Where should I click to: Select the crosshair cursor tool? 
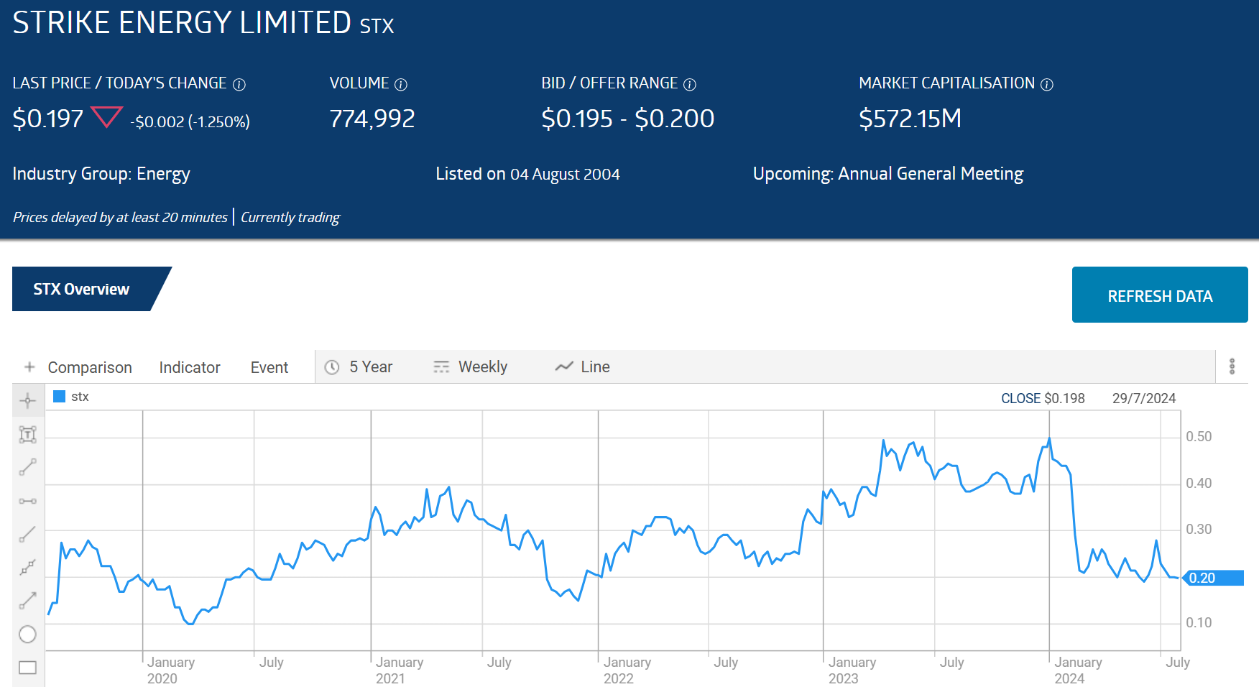tap(28, 401)
